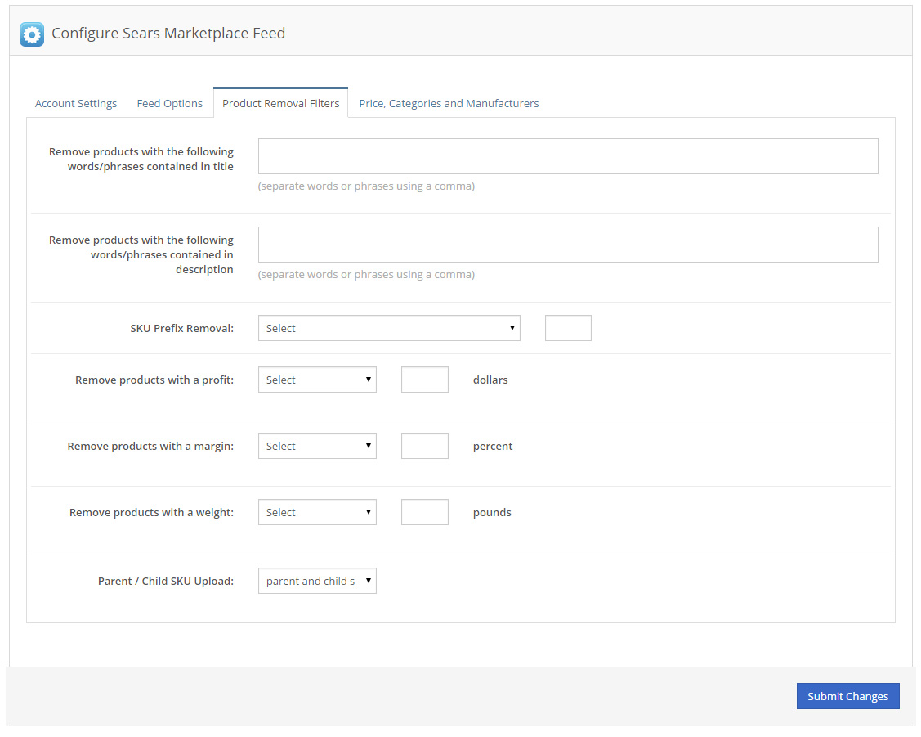Click the margin percent input box
Viewport: 921px width, 737px height.
(425, 446)
